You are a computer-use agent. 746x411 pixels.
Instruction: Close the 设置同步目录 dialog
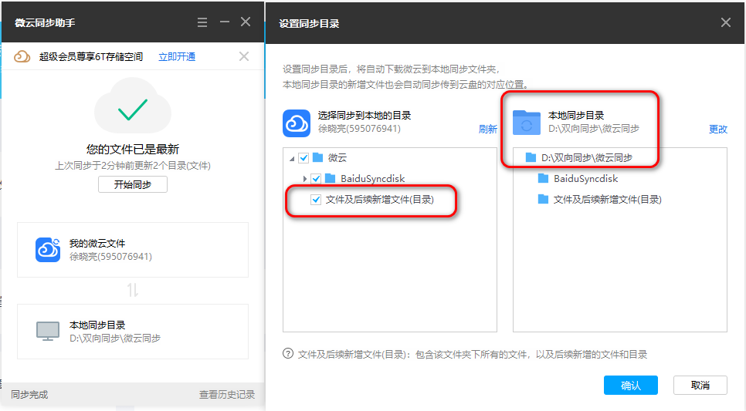(x=726, y=22)
